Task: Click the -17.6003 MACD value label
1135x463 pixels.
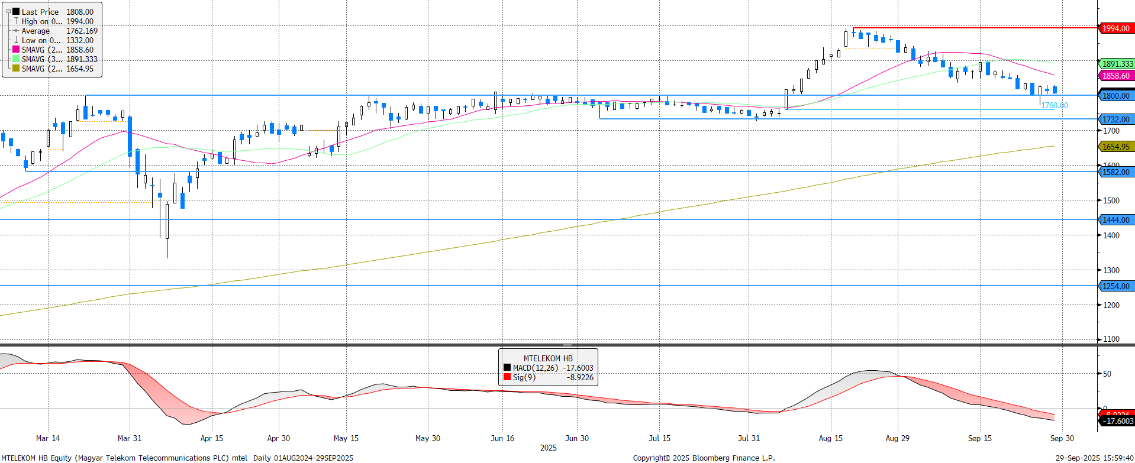Action: click(x=1117, y=421)
